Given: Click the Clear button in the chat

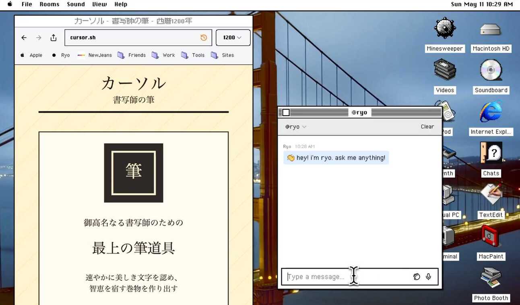Looking at the screenshot, I should tap(427, 127).
